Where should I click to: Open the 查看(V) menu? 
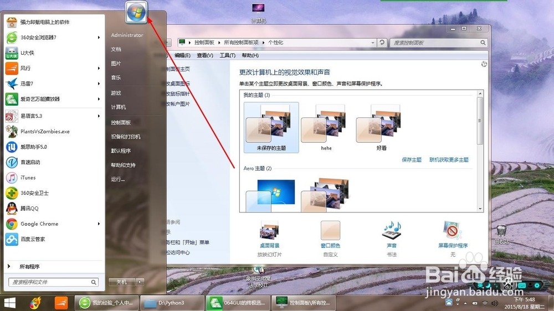click(x=205, y=55)
